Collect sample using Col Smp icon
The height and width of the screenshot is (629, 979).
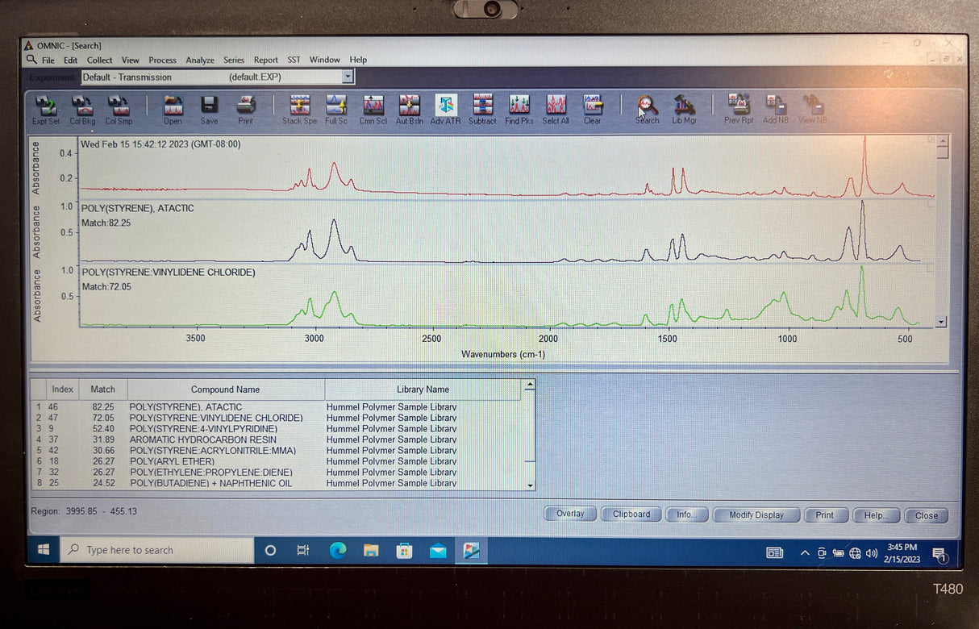(x=119, y=108)
